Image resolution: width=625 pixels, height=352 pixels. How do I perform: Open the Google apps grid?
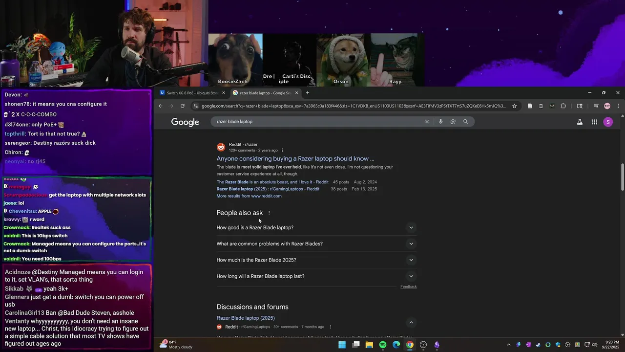[x=594, y=122]
